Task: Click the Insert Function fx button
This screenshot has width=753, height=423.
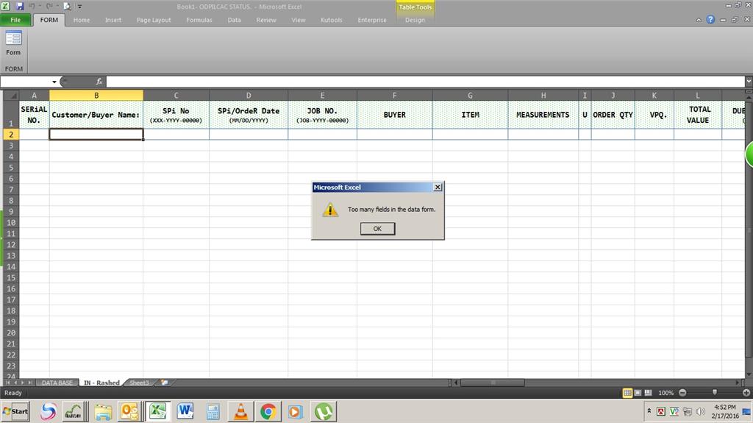Action: point(99,82)
